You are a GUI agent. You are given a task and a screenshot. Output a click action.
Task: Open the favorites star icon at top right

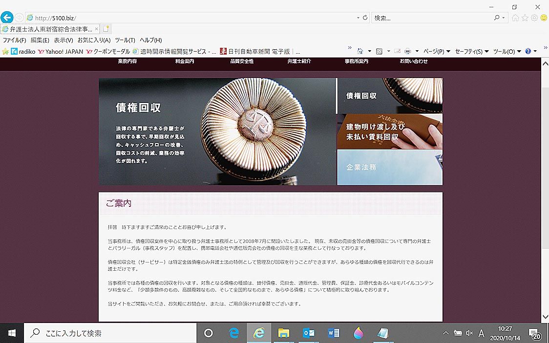pos(525,18)
